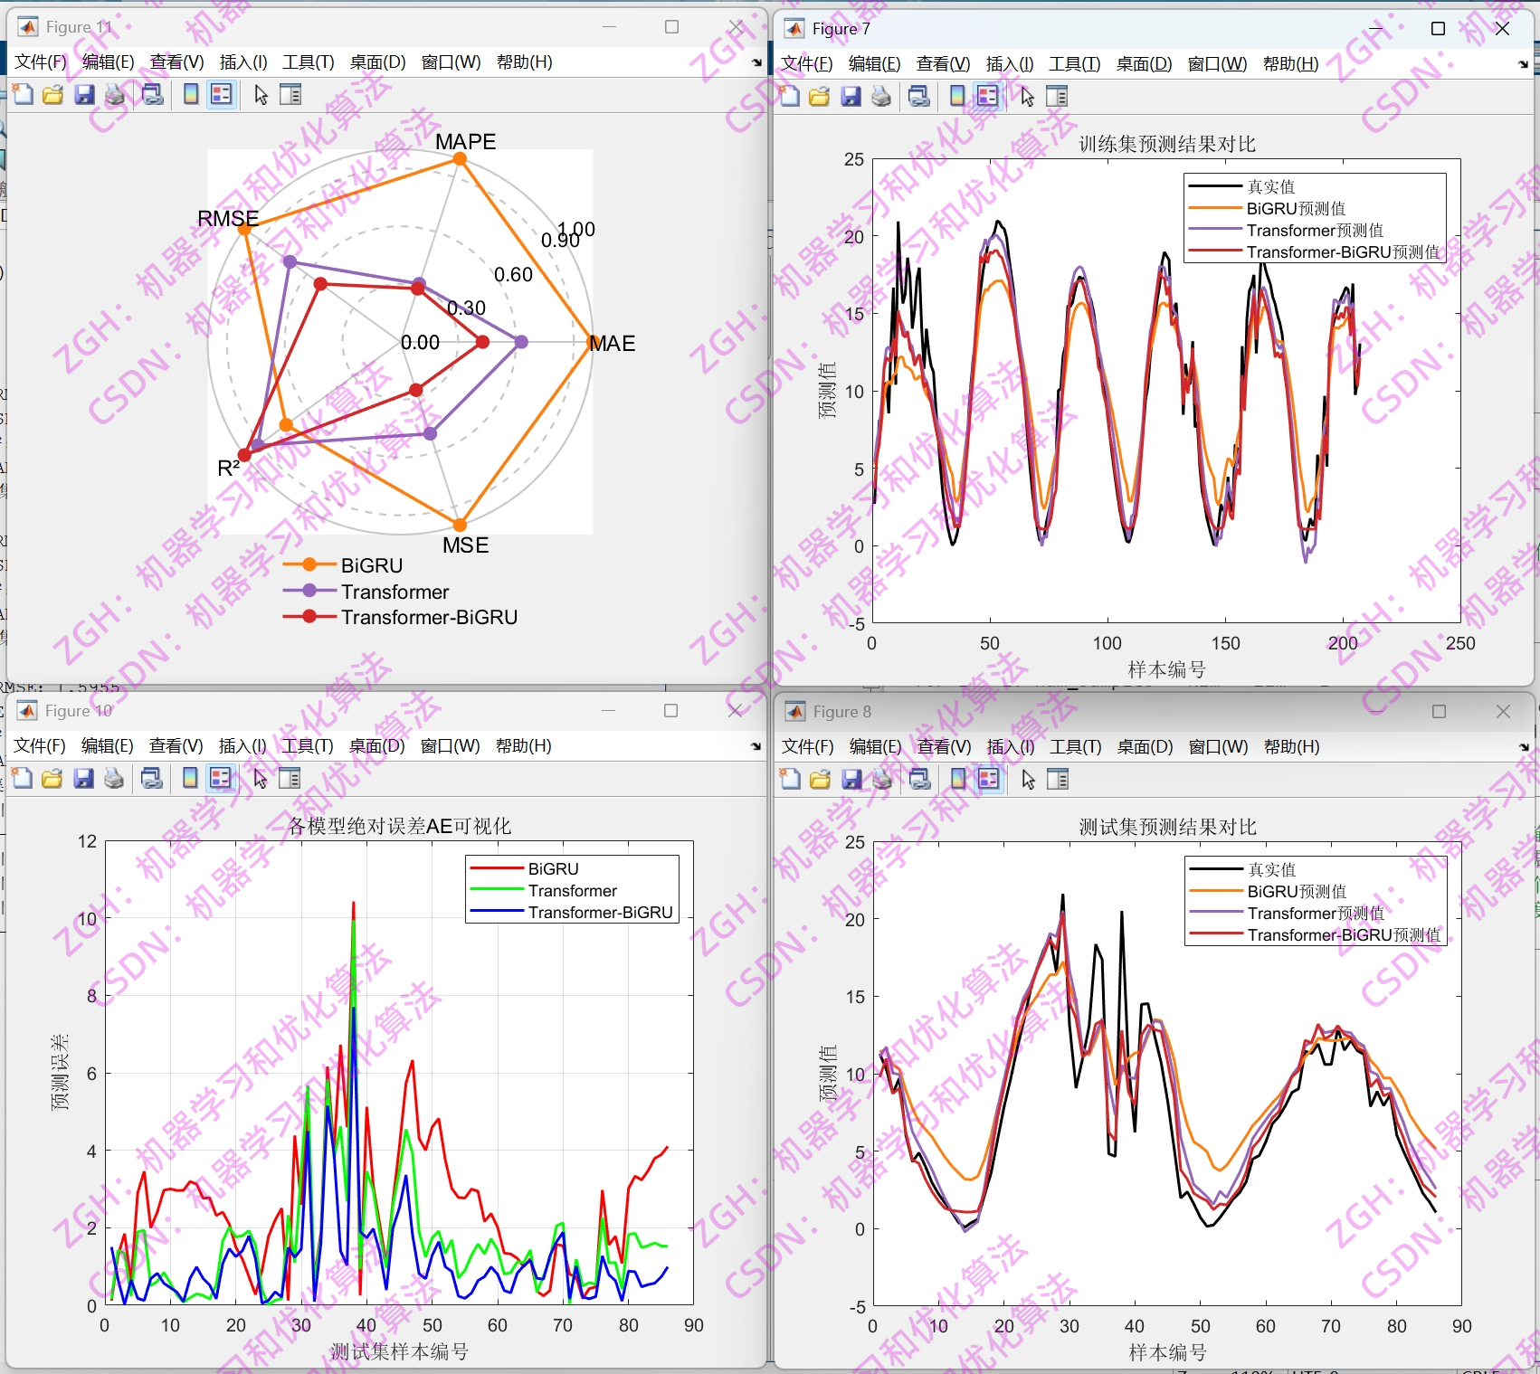Open 工具(T) menu in Figure 10
This screenshot has width=1540, height=1374.
pyautogui.click(x=308, y=746)
